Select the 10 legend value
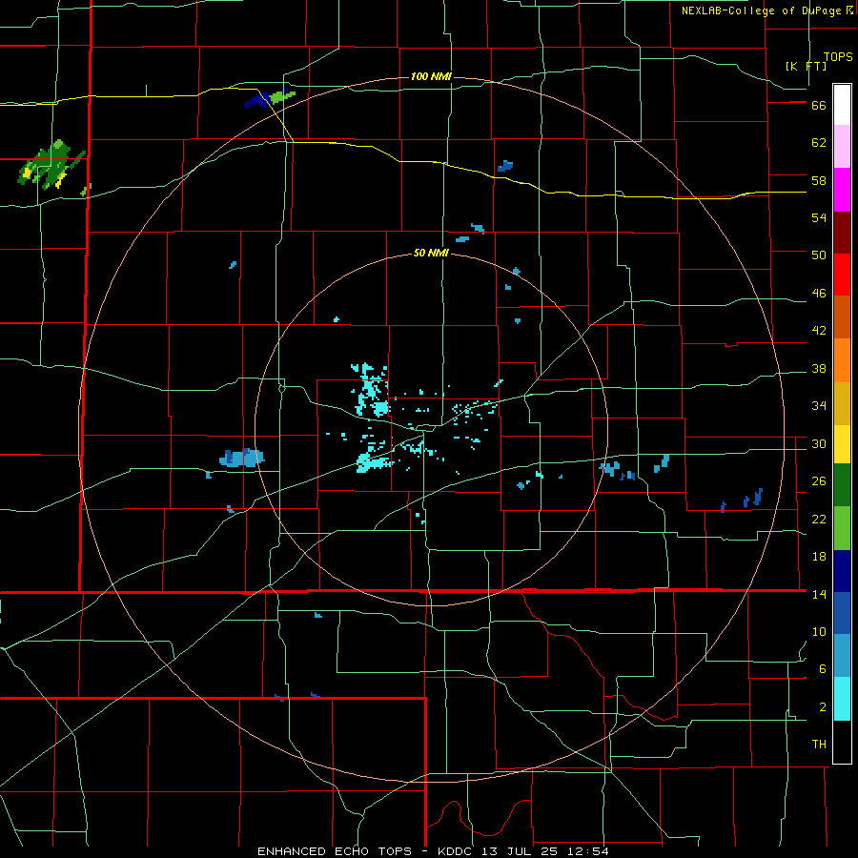858x858 pixels. [819, 631]
